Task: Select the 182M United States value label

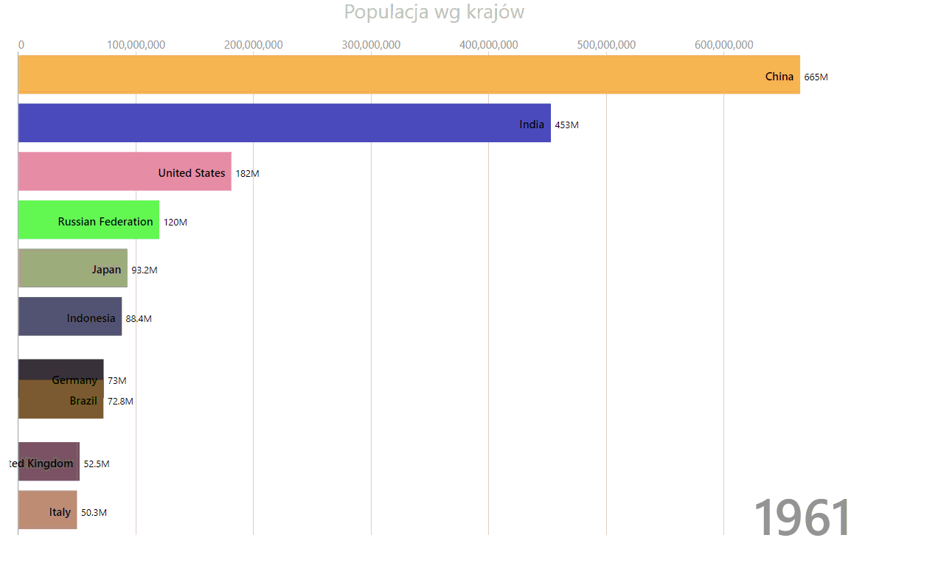Action: pyautogui.click(x=247, y=174)
